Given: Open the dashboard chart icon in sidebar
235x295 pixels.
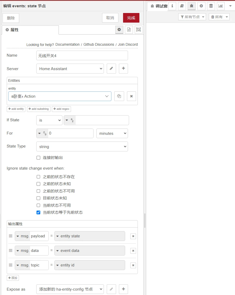Looking at the screenshot, I should tap(220, 6).
